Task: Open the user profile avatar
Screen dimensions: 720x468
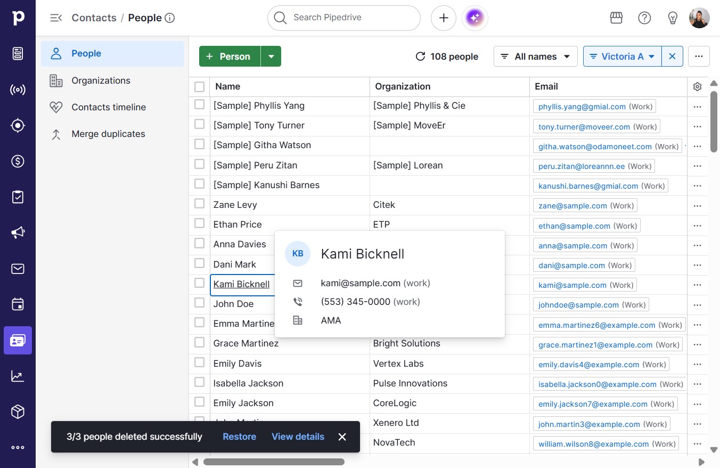Action: tap(699, 18)
